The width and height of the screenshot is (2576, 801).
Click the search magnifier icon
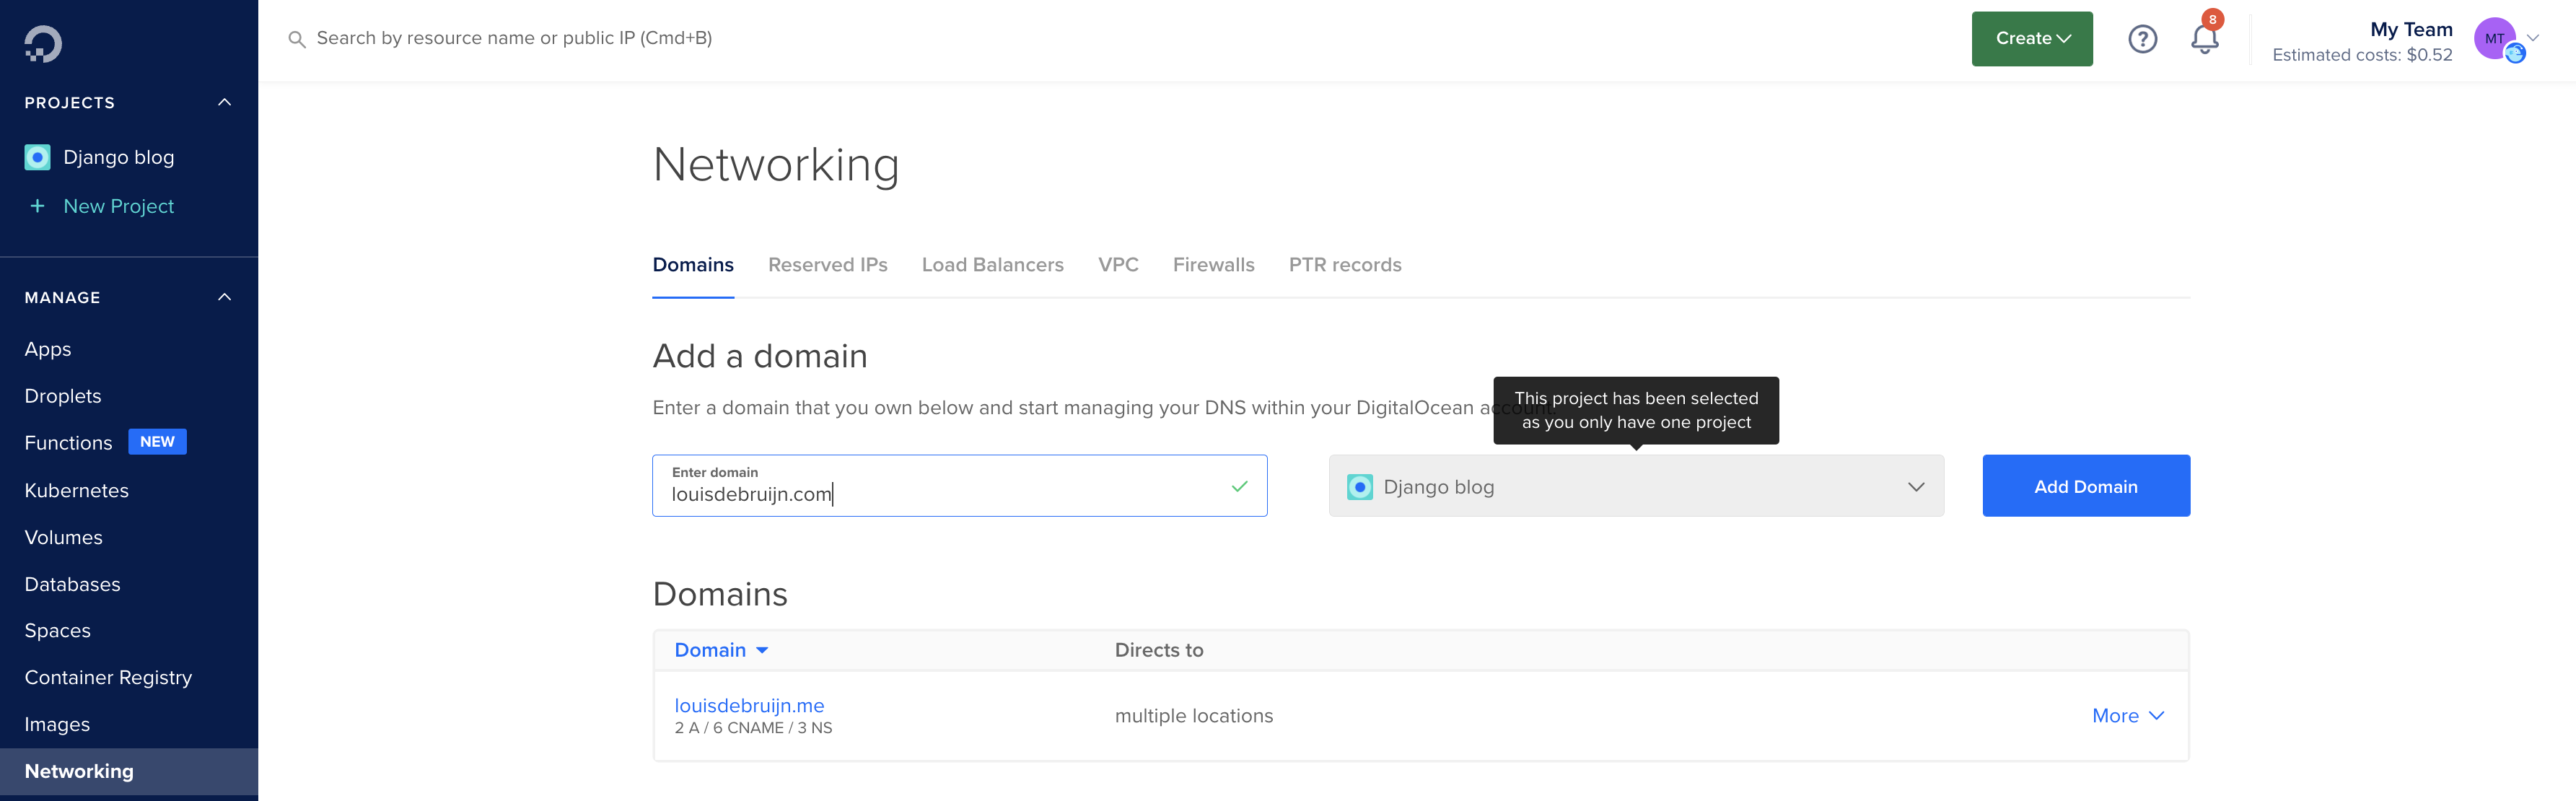click(296, 39)
